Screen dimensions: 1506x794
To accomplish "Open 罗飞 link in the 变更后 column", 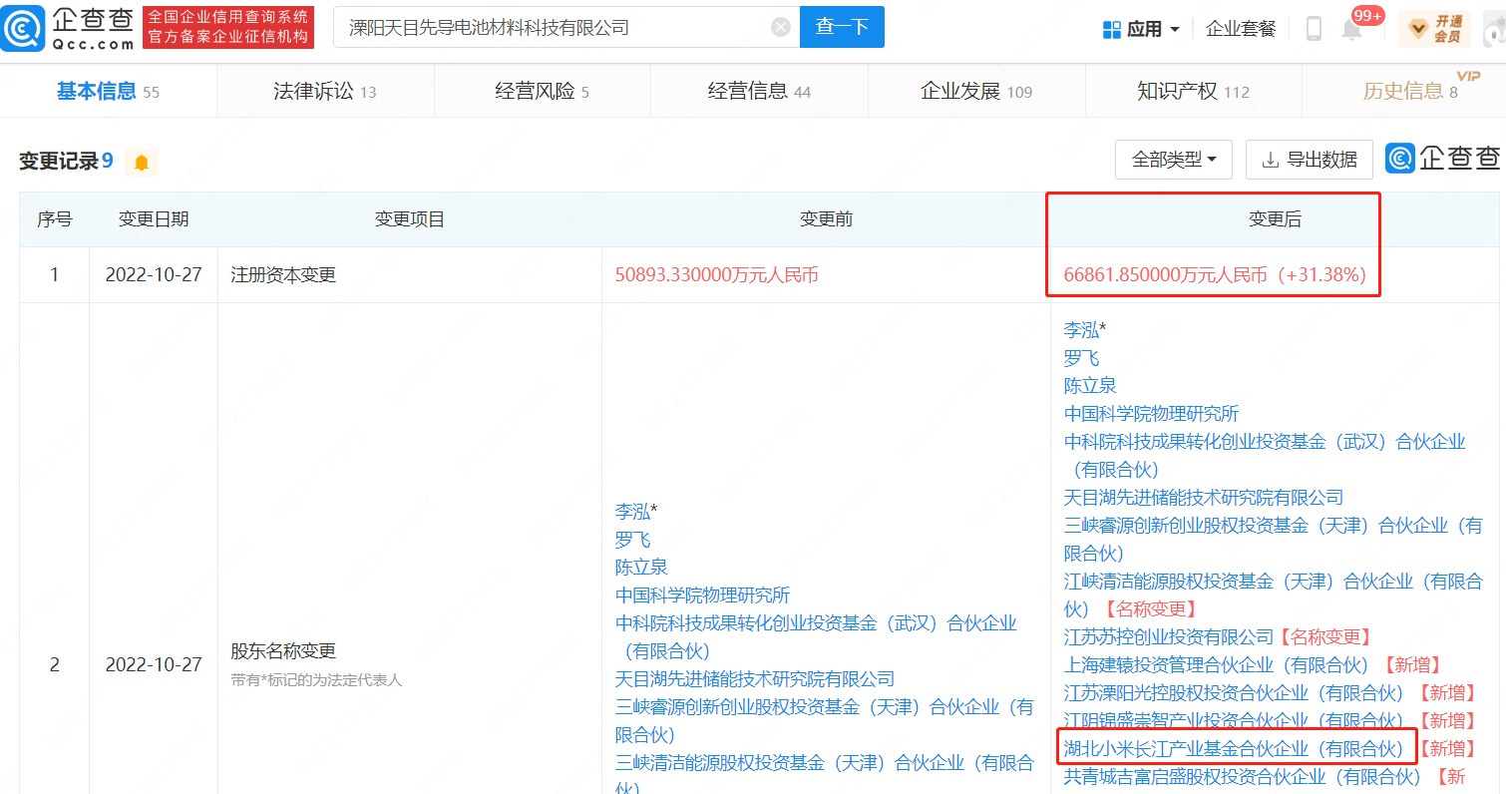I will point(1082,358).
